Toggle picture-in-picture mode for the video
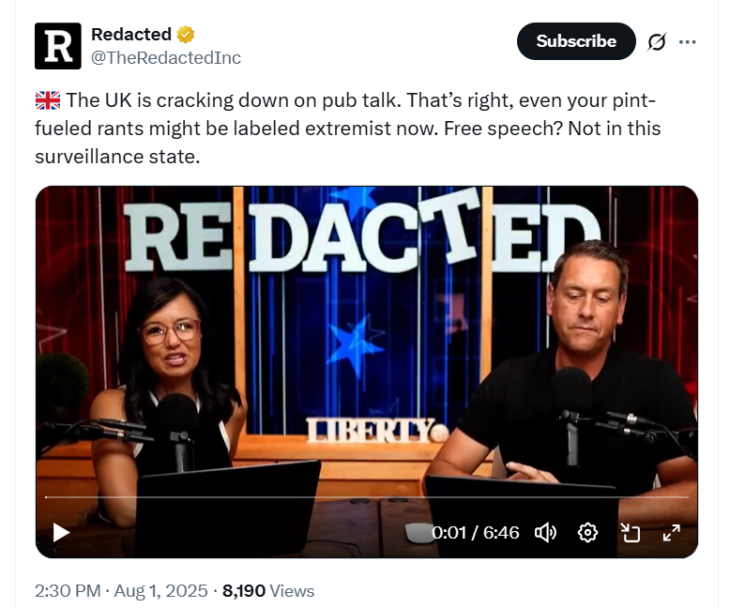Viewport: 730px width, 608px height. click(630, 533)
